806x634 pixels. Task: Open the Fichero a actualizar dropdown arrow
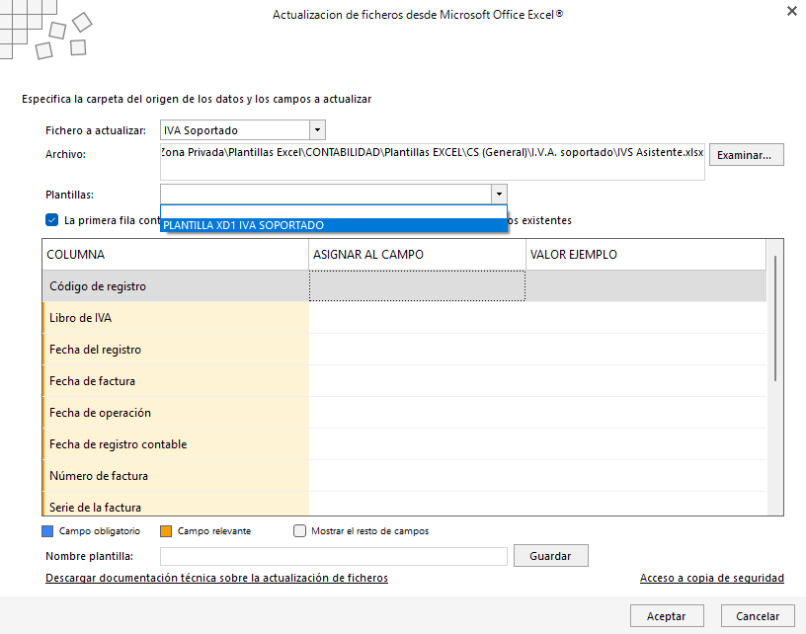pyautogui.click(x=318, y=130)
